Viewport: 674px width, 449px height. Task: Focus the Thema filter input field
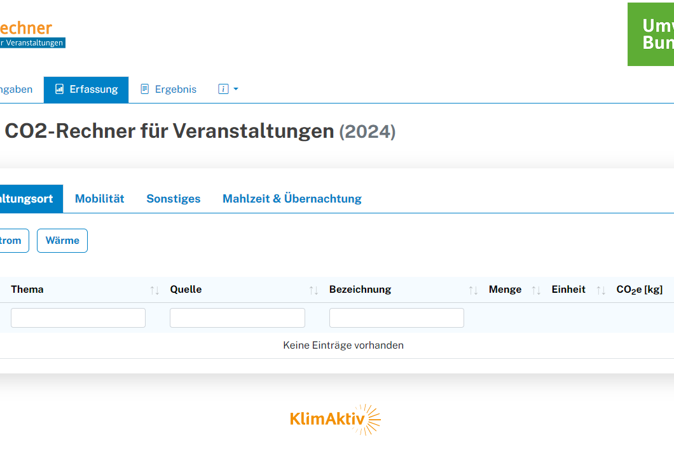pos(78,318)
